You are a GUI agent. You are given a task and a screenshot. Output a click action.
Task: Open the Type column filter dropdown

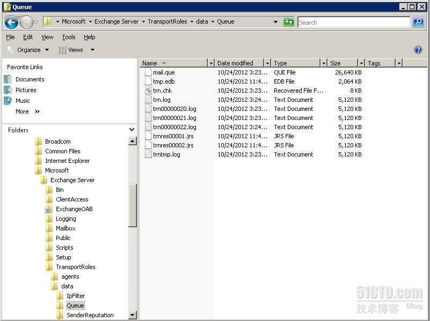(324, 63)
